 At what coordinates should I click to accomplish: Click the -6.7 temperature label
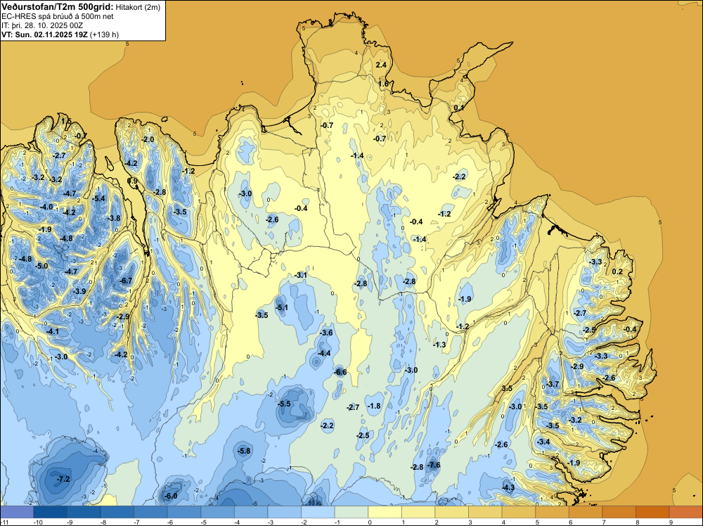[x=127, y=281]
